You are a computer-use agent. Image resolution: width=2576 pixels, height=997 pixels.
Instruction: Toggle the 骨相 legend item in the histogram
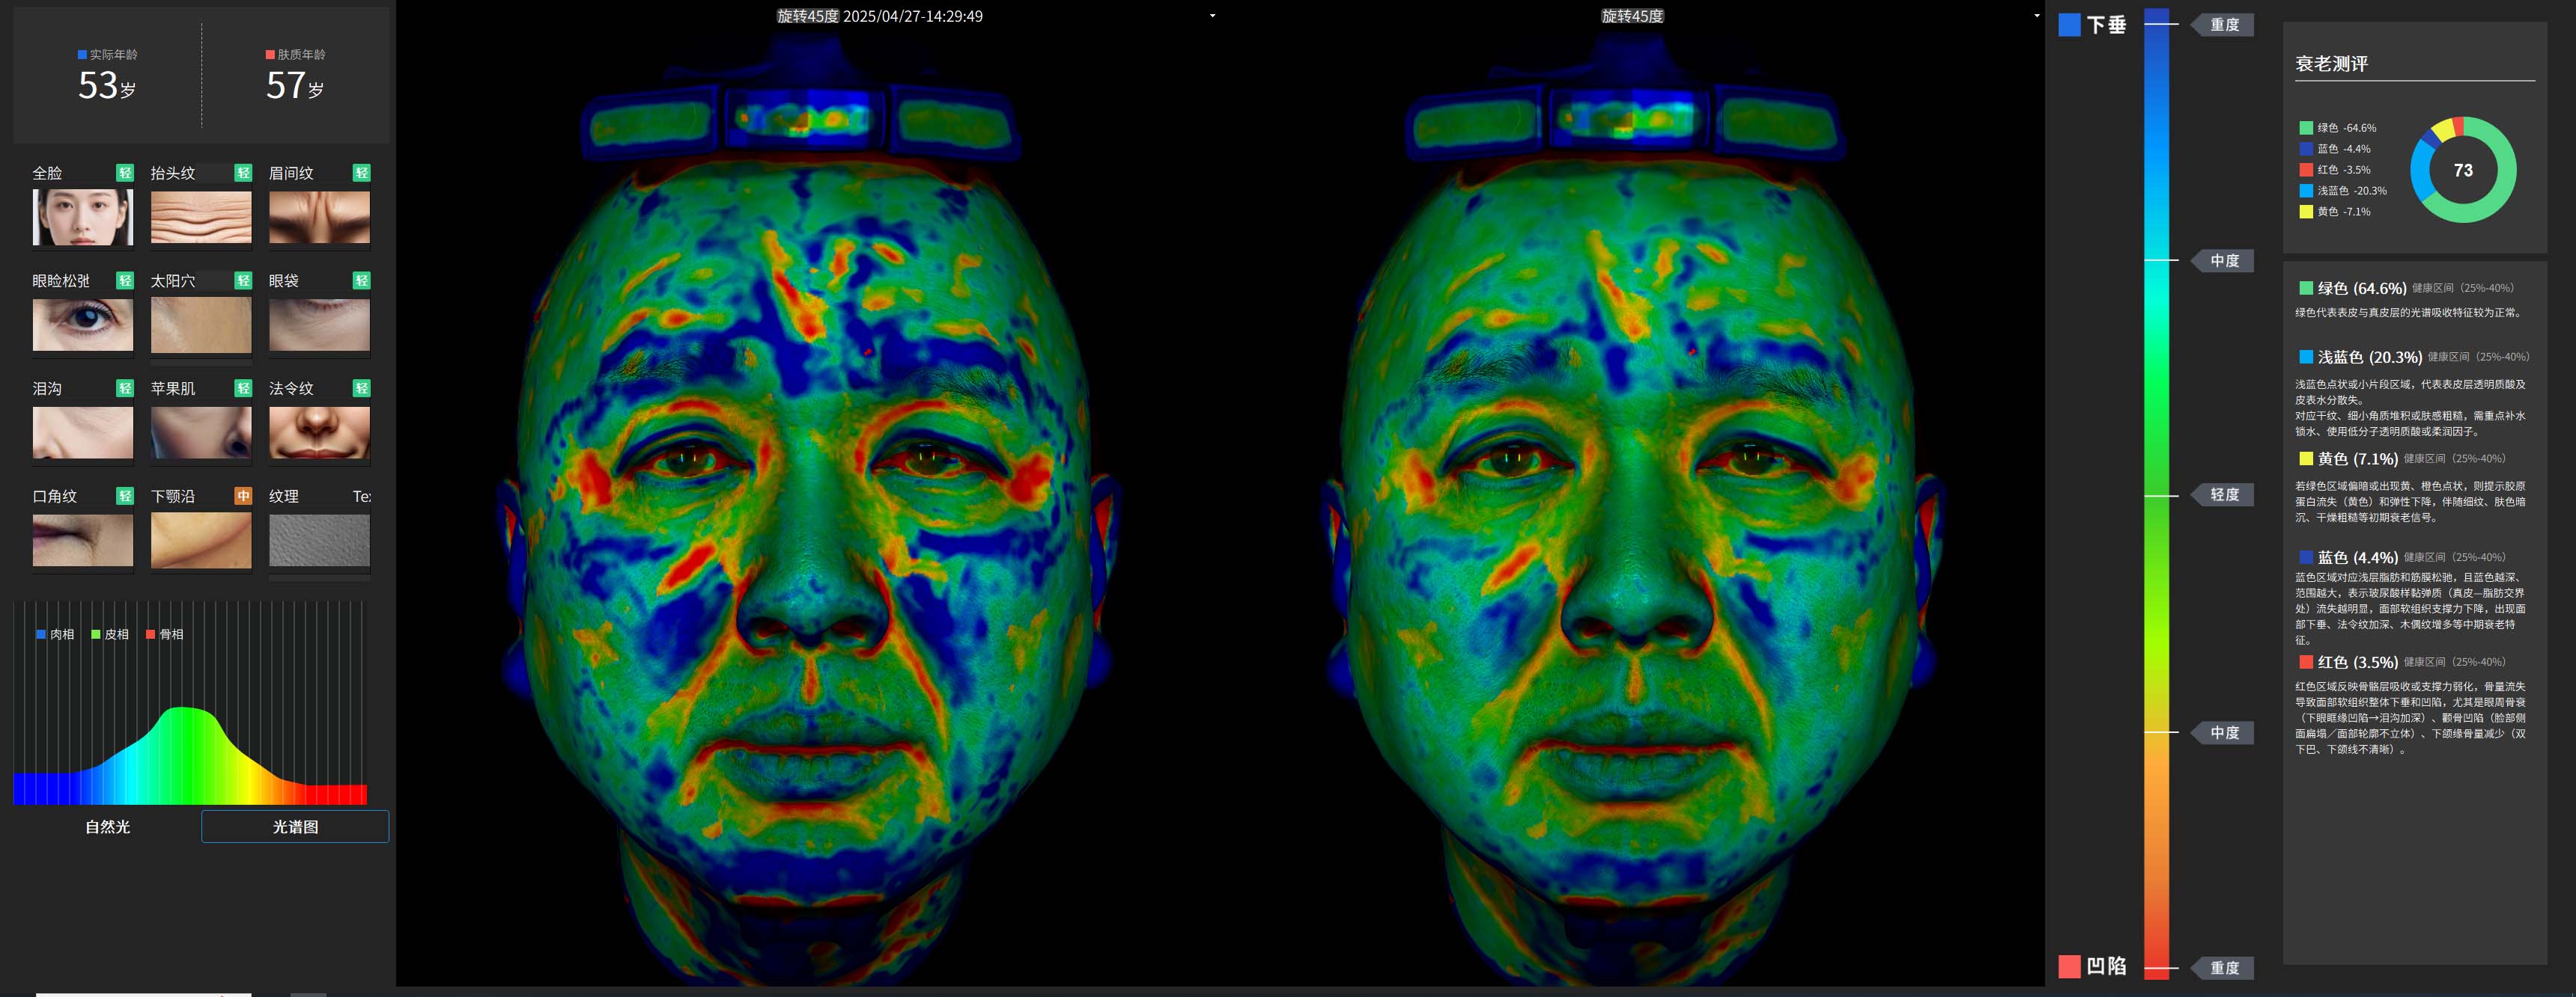tap(165, 634)
